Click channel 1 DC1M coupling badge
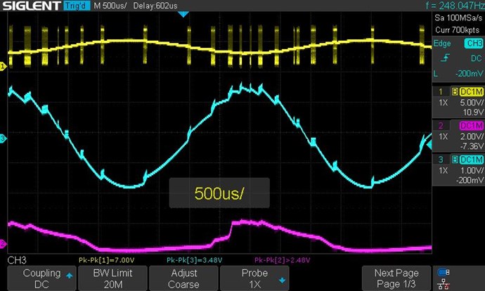This screenshot has width=485, height=291. (x=472, y=92)
